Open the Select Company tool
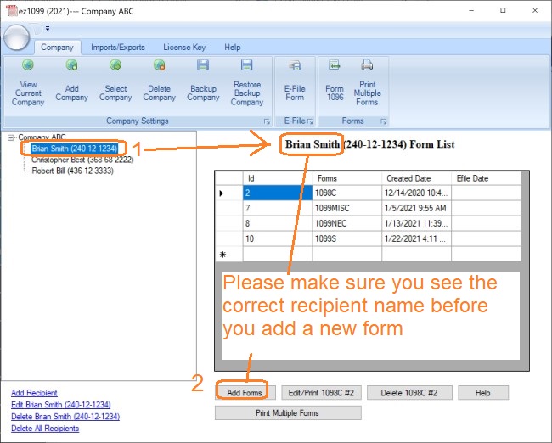552x443 pixels. point(115,65)
